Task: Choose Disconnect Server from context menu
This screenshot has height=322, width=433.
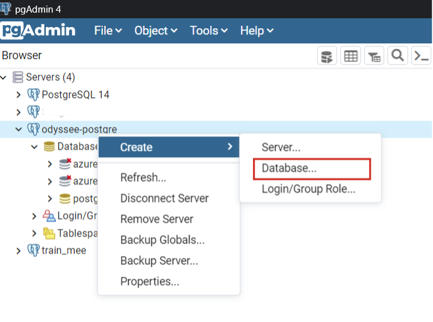Action: (169, 198)
